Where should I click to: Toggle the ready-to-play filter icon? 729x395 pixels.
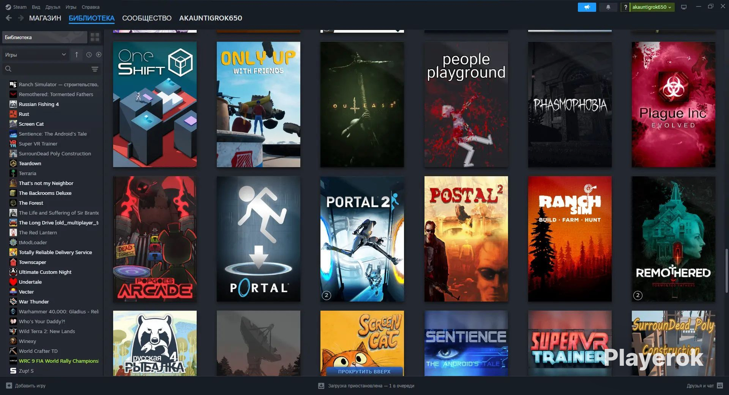pos(99,55)
